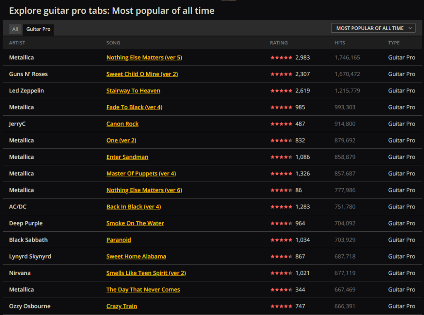Select the HITS column header
Viewport: 424px width, 315px height.
coord(340,43)
